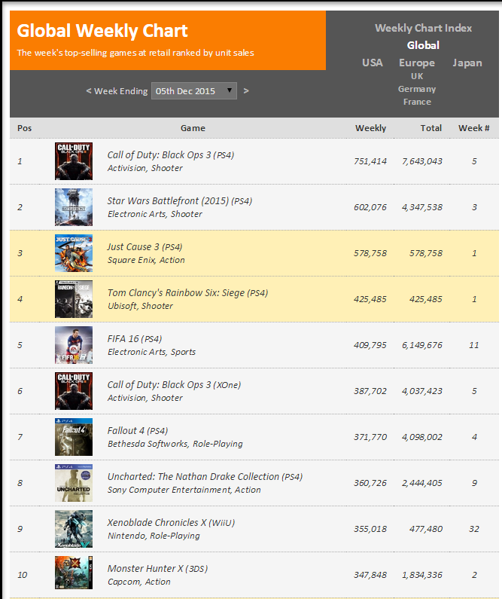Screen dimensions: 502x599
Task: Click the Just Cause 3 cover image
Action: point(74,253)
